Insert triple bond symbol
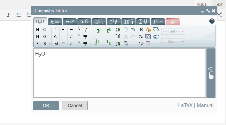The height and width of the screenshot is (125, 226). click(x=63, y=43)
